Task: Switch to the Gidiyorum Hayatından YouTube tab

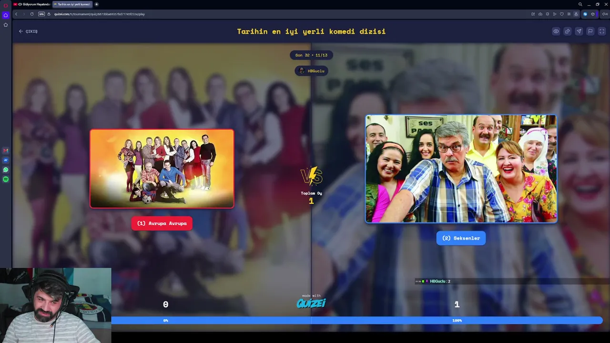Action: pyautogui.click(x=31, y=4)
